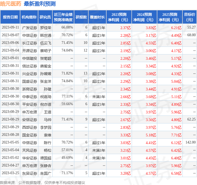
Task: Select the 目标价 column header
Action: pyautogui.click(x=190, y=17)
